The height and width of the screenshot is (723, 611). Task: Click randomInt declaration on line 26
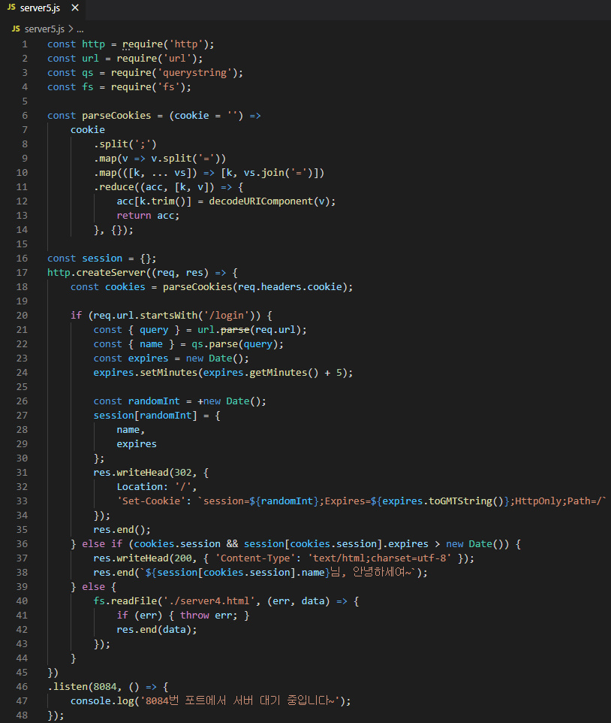pos(154,401)
